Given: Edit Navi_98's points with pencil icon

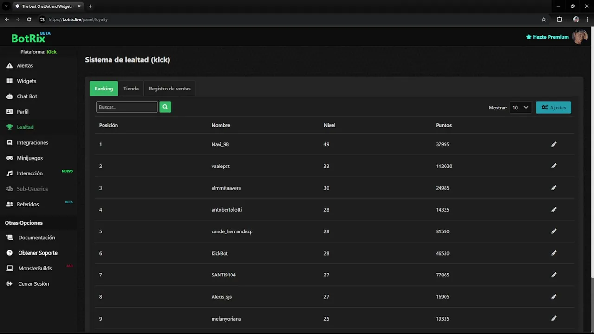Looking at the screenshot, I should click(x=554, y=144).
